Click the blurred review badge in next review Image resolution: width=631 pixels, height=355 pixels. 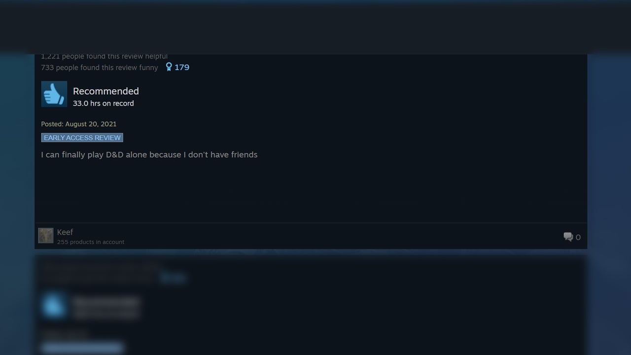[x=82, y=348]
